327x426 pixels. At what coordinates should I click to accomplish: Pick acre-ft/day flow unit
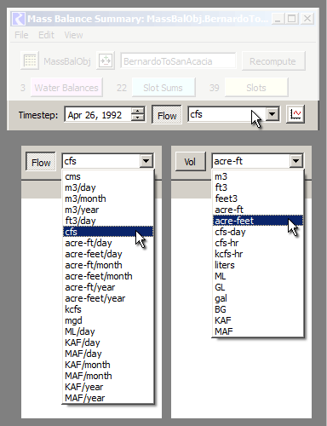108,243
